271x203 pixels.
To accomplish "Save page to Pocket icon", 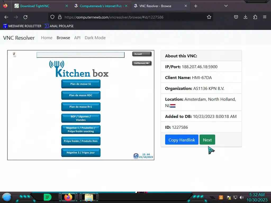I will 236,17.
